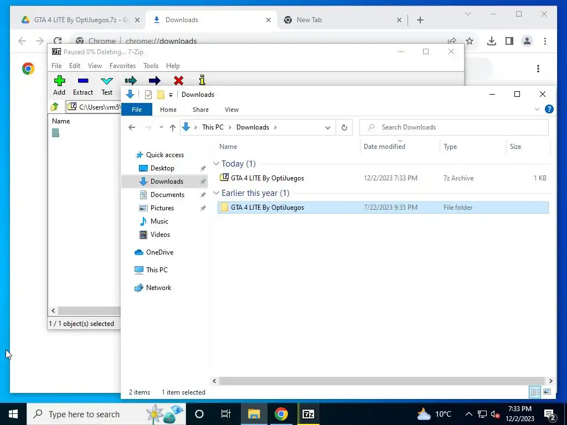Click the Info icon in 7-Zip toolbar

pos(202,80)
